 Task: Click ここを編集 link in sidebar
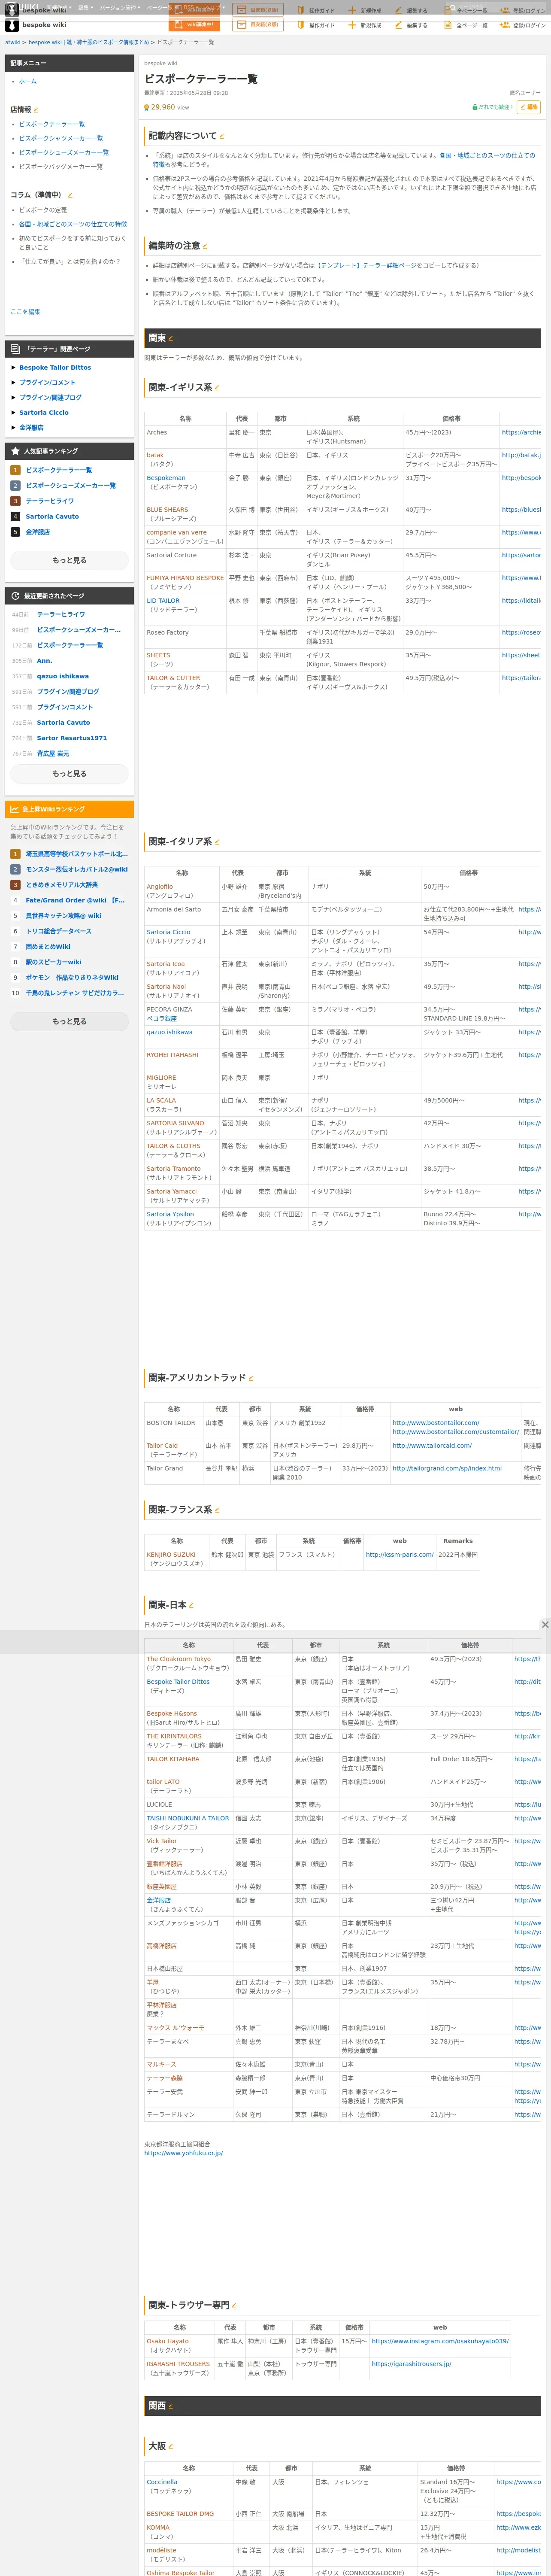(x=25, y=312)
